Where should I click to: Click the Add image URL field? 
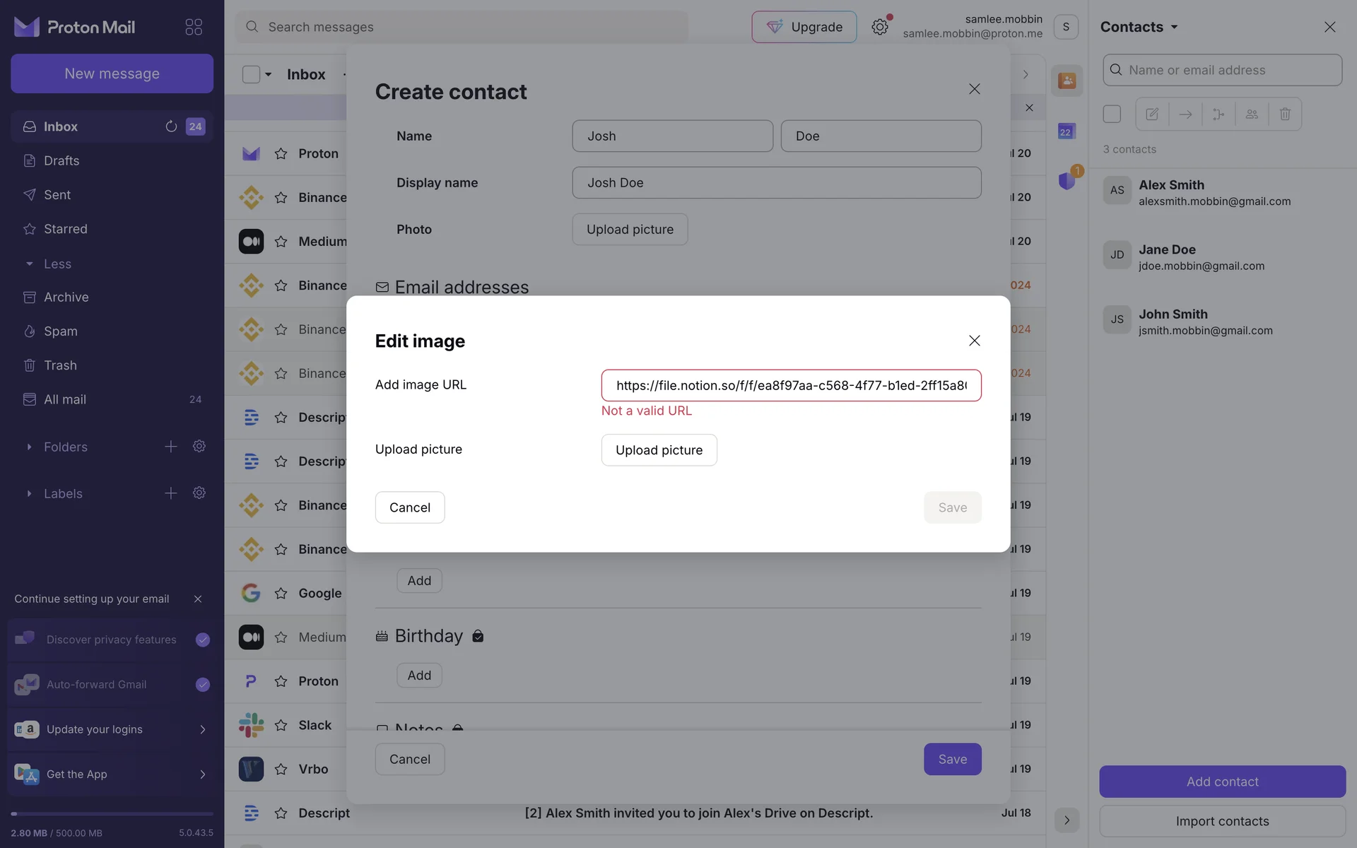click(x=790, y=385)
